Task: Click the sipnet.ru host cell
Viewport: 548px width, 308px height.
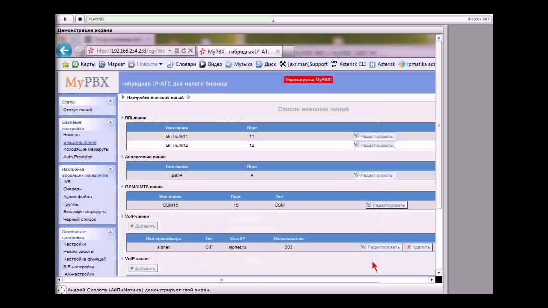Action: tap(237, 247)
